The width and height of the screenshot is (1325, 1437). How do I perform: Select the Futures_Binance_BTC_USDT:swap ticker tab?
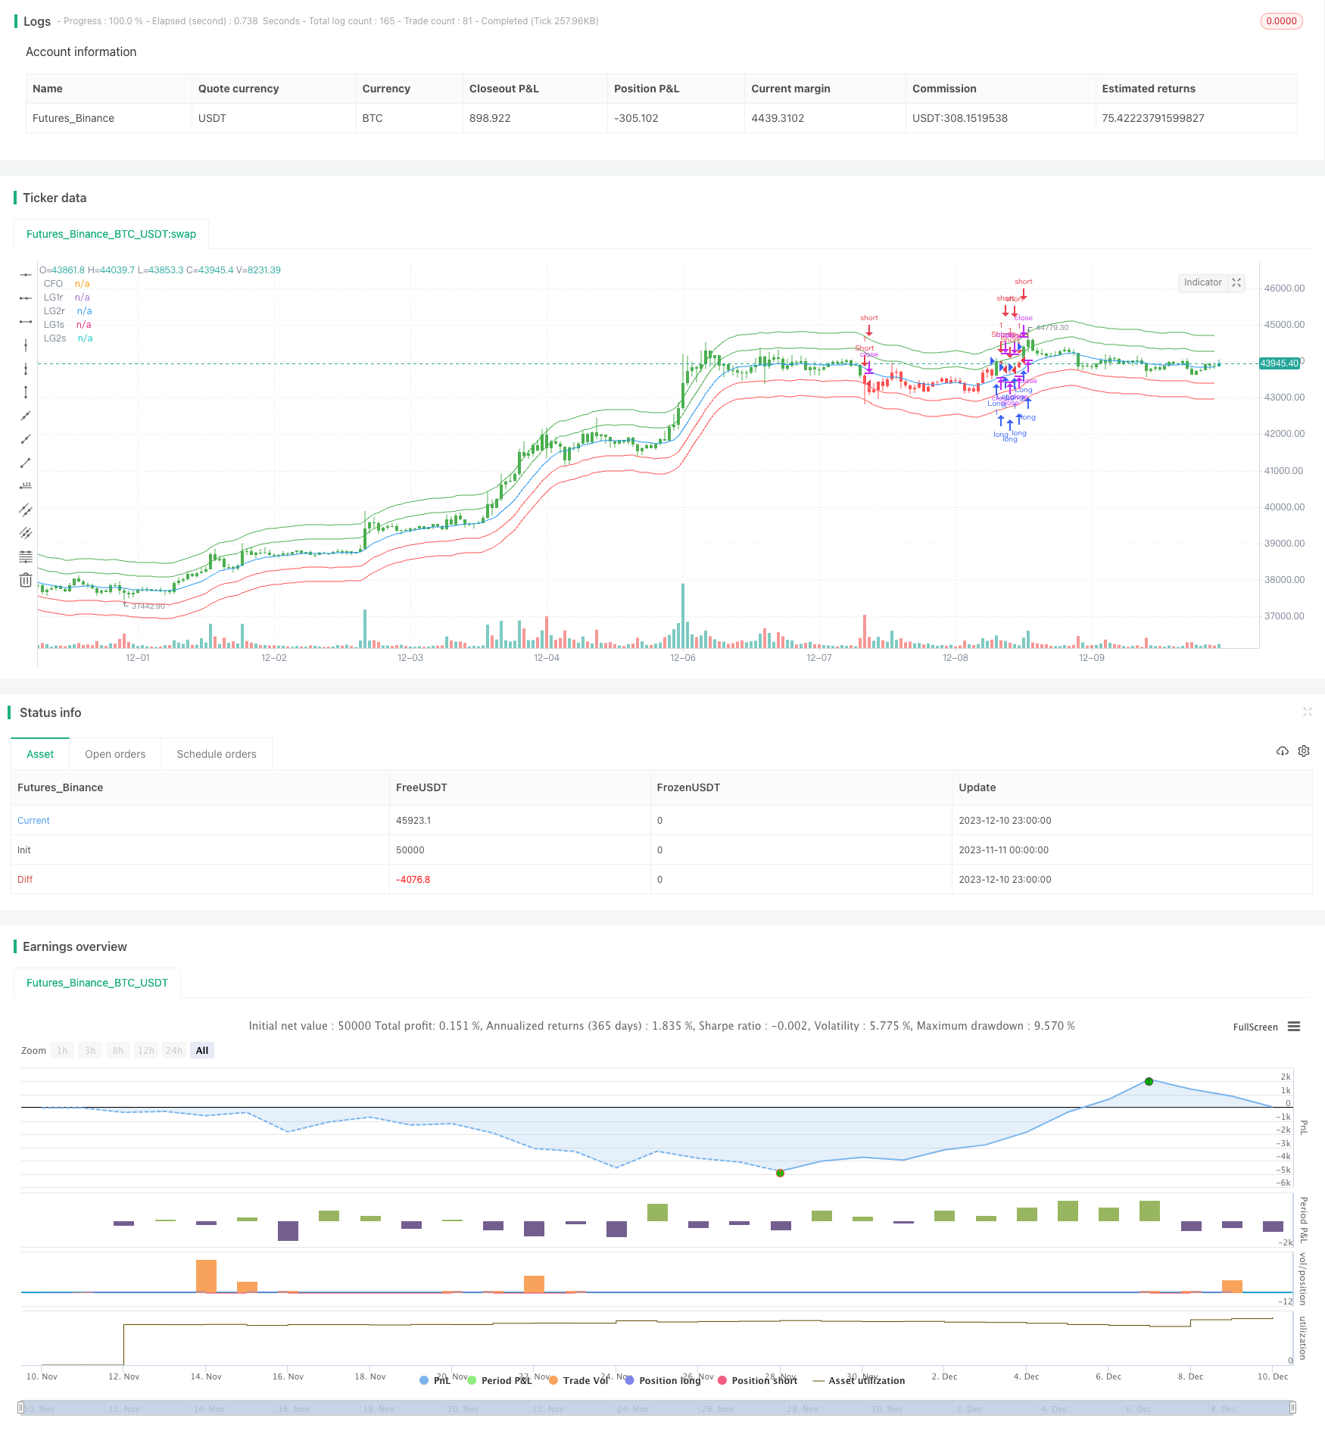pos(111,234)
